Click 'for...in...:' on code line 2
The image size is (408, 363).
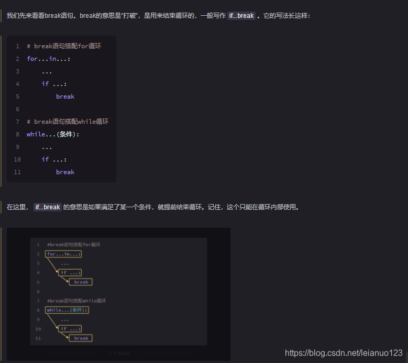49,59
